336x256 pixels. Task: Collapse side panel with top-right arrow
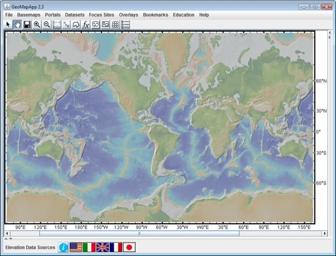click(330, 33)
